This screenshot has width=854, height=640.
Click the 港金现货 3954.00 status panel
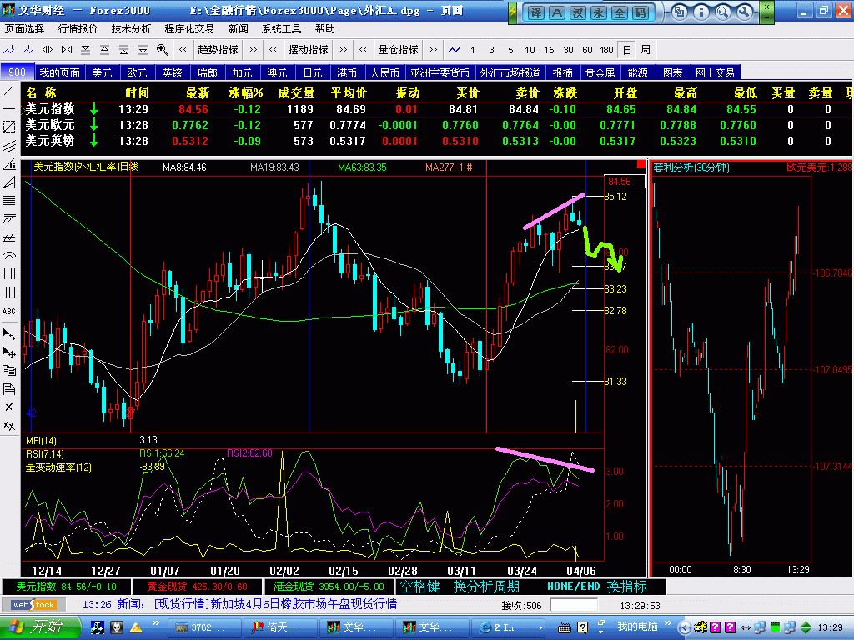click(x=329, y=587)
